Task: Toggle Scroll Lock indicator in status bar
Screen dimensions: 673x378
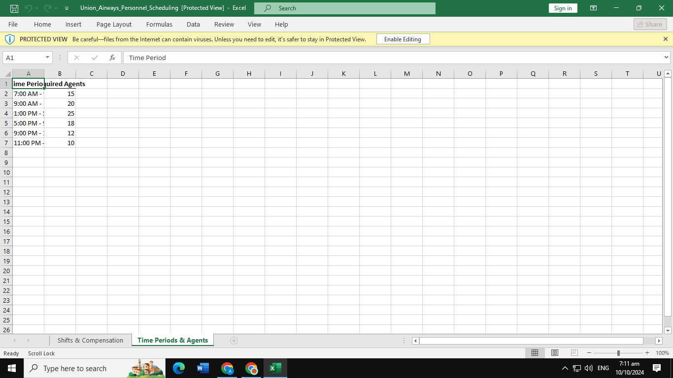Action: point(41,353)
